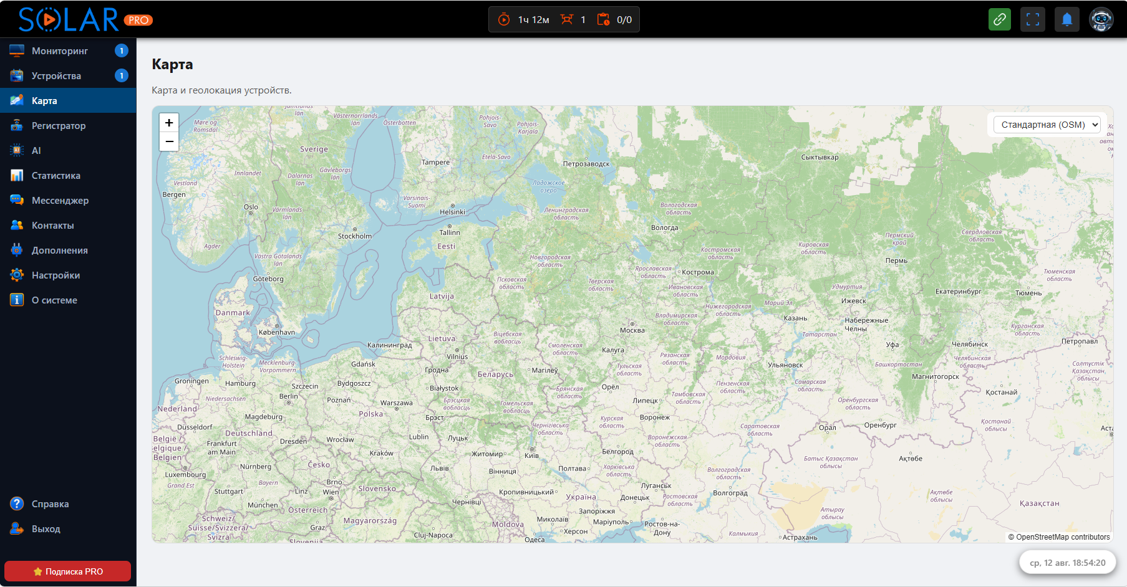Open AI section label
This screenshot has width=1127, height=587.
[36, 150]
